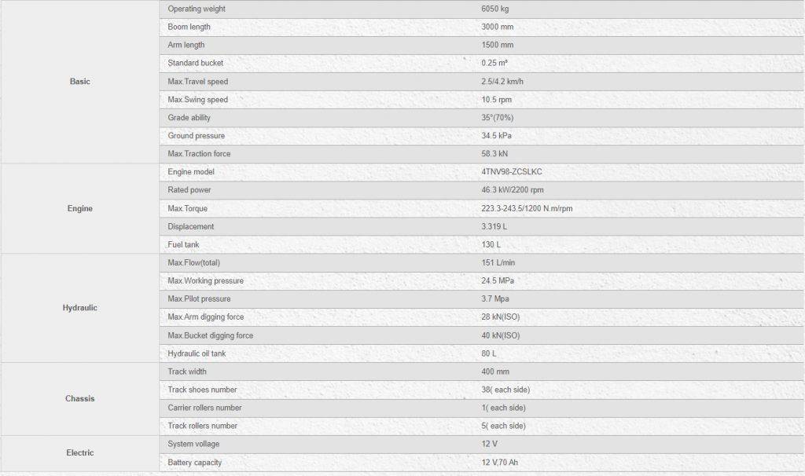
Task: Click the Engine model 4TNV98-ZCSLKC value
Action: [512, 172]
